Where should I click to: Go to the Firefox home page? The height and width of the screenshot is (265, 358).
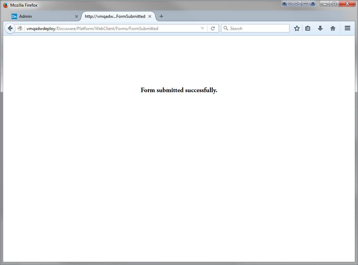click(x=333, y=29)
